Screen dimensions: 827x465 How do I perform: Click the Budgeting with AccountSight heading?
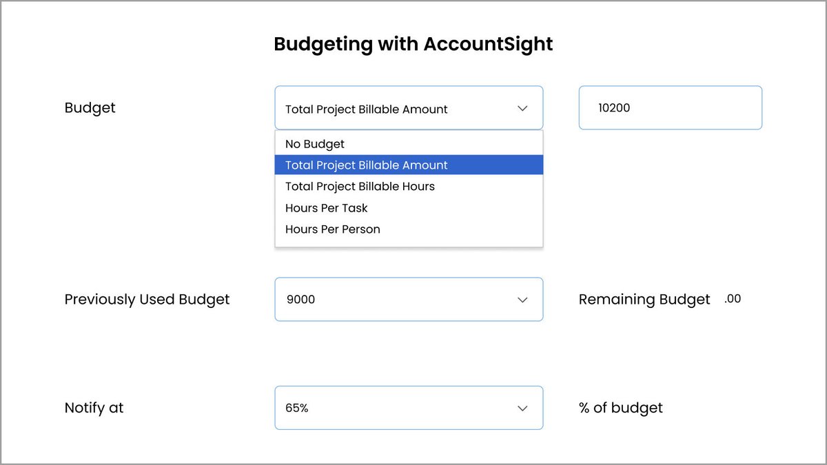click(413, 44)
